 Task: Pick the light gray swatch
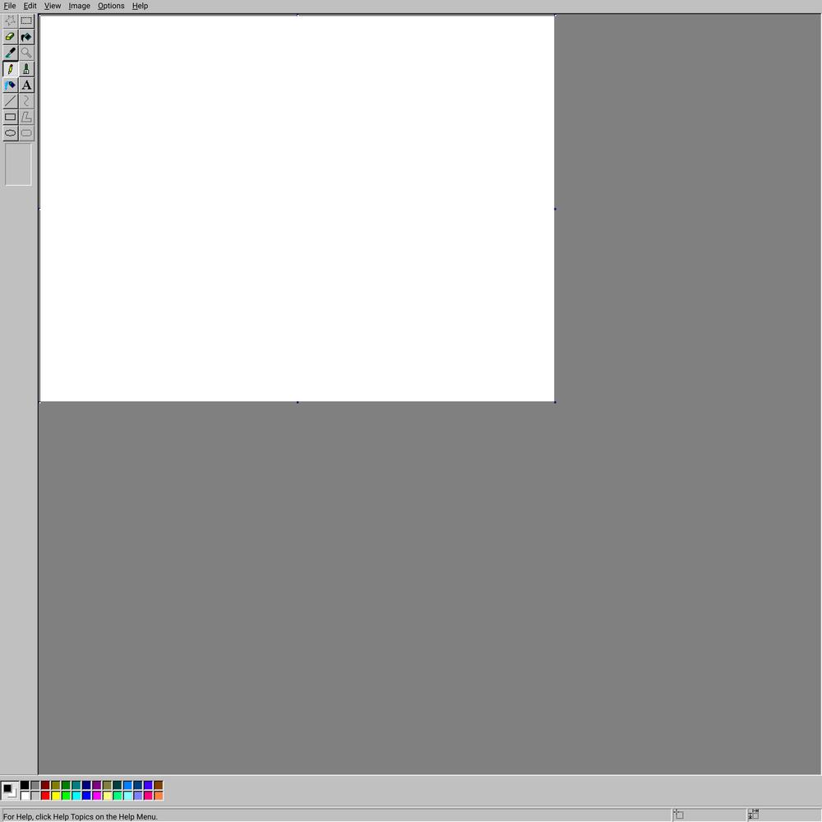pos(35,795)
